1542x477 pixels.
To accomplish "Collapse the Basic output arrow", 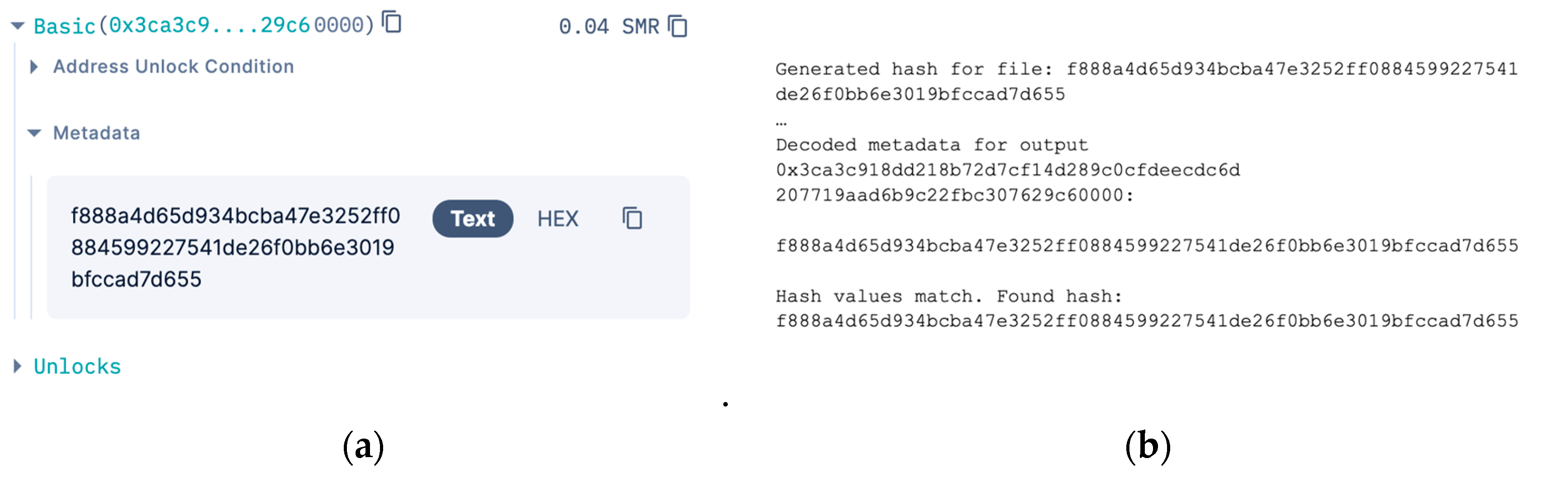I will 18,26.
